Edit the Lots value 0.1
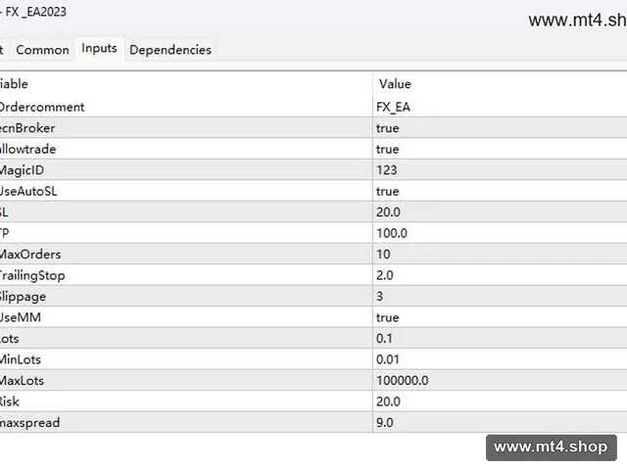The height and width of the screenshot is (470, 627). [x=500, y=339]
